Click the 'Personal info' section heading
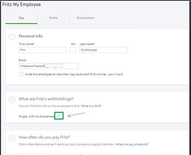The width and height of the screenshot is (191, 155). coord(30,36)
